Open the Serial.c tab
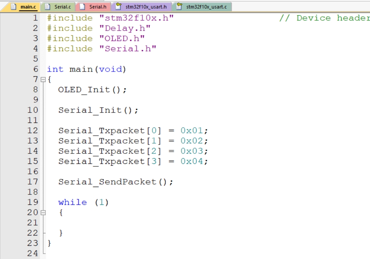Image resolution: width=370 pixels, height=259 pixels. 58,6
